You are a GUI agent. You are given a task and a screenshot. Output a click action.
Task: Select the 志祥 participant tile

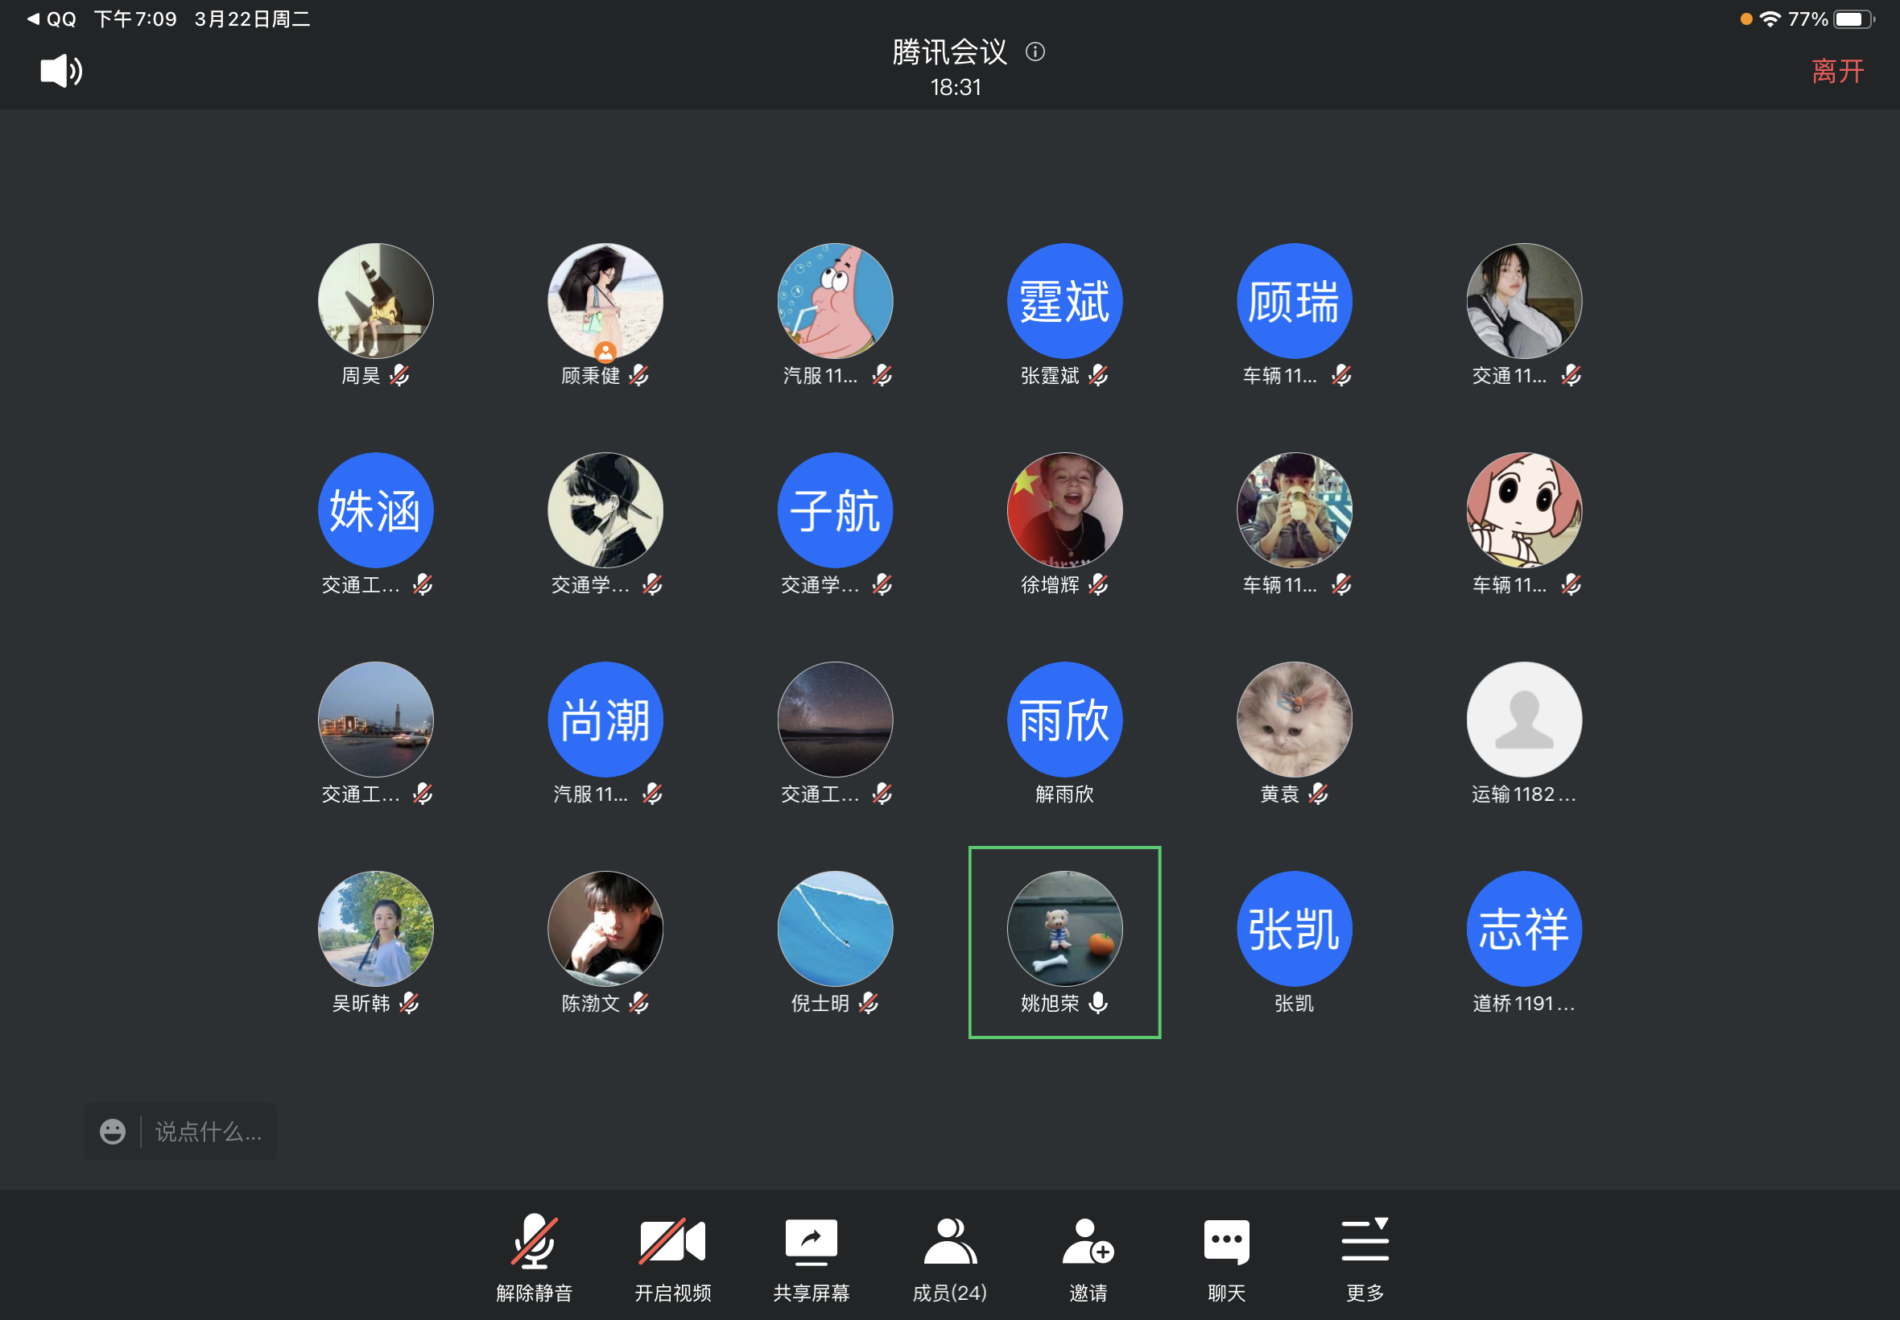pyautogui.click(x=1524, y=928)
